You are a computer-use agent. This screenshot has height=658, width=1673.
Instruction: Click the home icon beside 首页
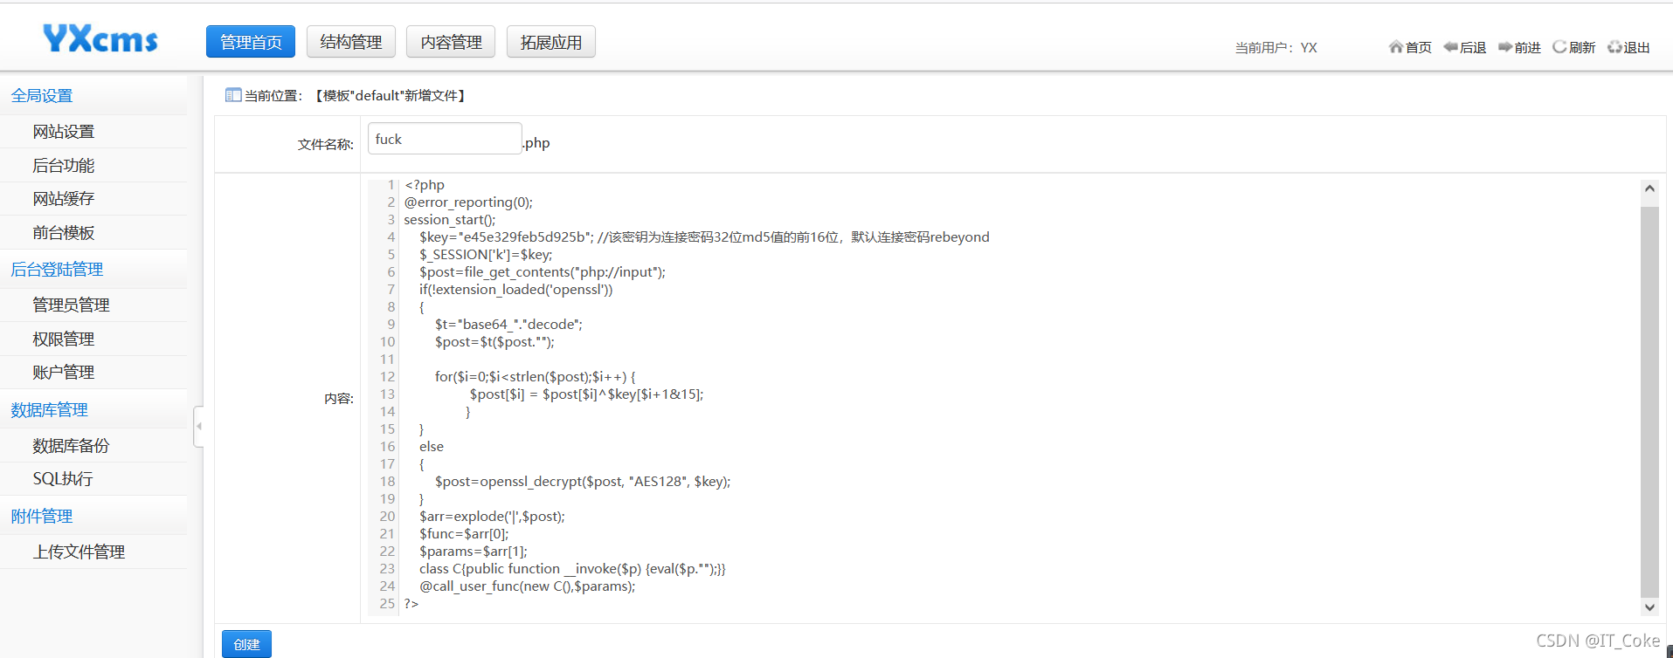point(1396,47)
